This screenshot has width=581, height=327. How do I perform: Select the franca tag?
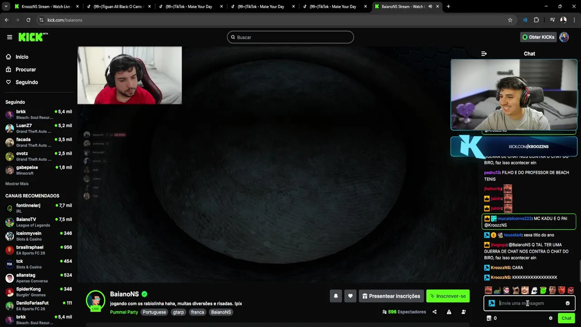click(x=197, y=312)
